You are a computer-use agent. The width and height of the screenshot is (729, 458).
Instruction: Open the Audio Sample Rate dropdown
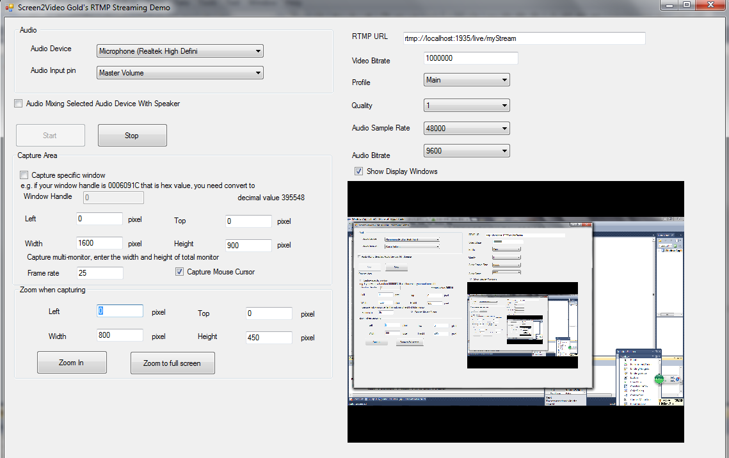467,128
